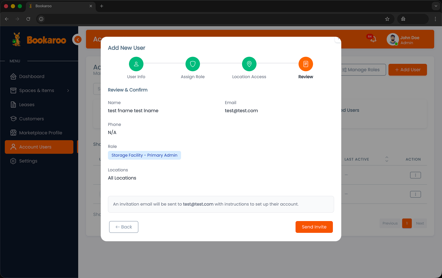The image size is (442, 278).
Task: Open a row's three-dot action menu
Action: tap(416, 175)
